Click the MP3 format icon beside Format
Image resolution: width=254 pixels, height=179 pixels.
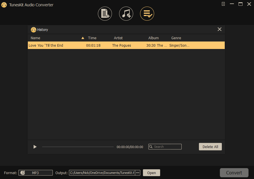pyautogui.click(x=22, y=173)
